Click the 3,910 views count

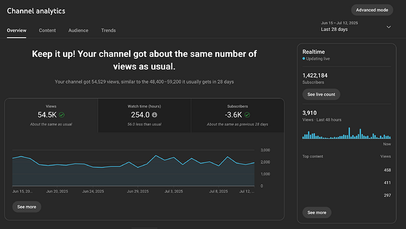click(309, 113)
